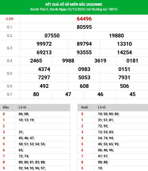Select Đuôi row 10; 50; 80; 80;

[113, 114]
